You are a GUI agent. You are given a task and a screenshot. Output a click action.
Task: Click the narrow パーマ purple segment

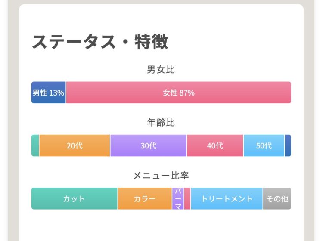[x=178, y=198]
